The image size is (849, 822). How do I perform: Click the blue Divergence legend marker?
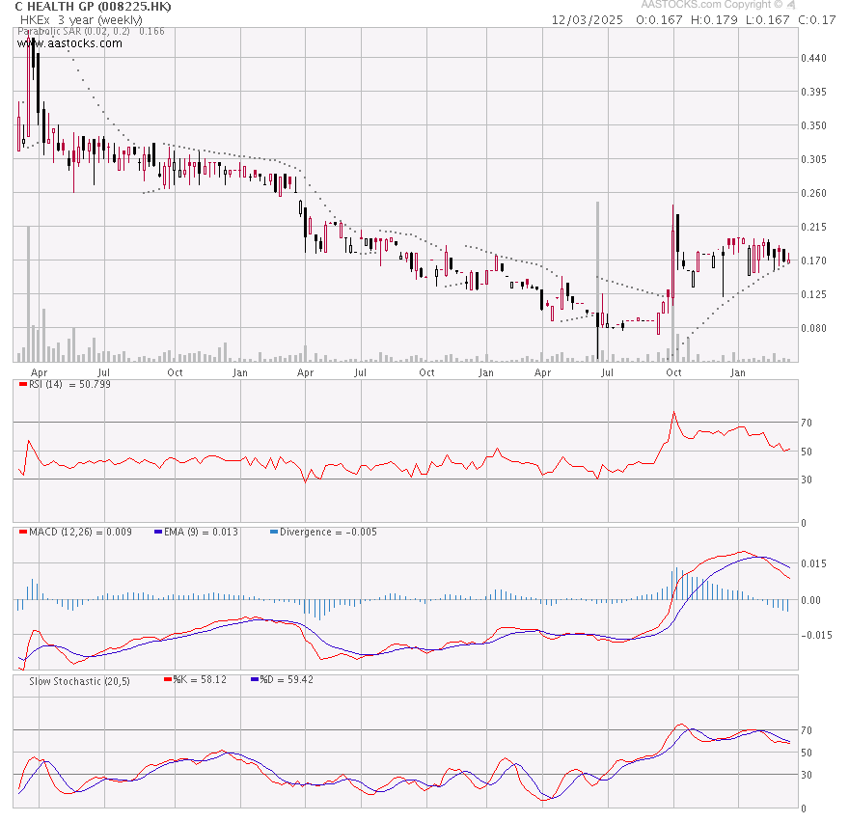[x=274, y=532]
